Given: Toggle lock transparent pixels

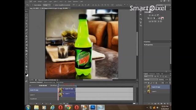Looking at the screenshot, I should tap(149, 83).
